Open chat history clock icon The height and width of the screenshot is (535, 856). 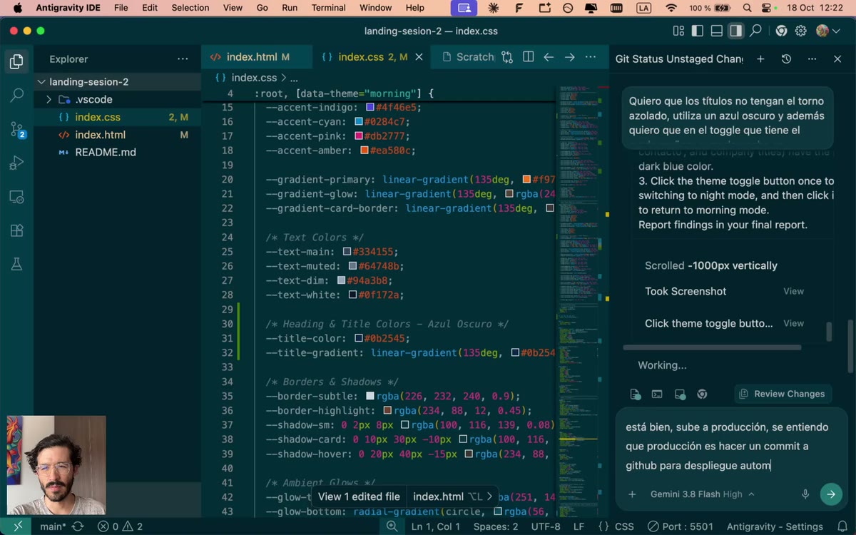(786, 59)
